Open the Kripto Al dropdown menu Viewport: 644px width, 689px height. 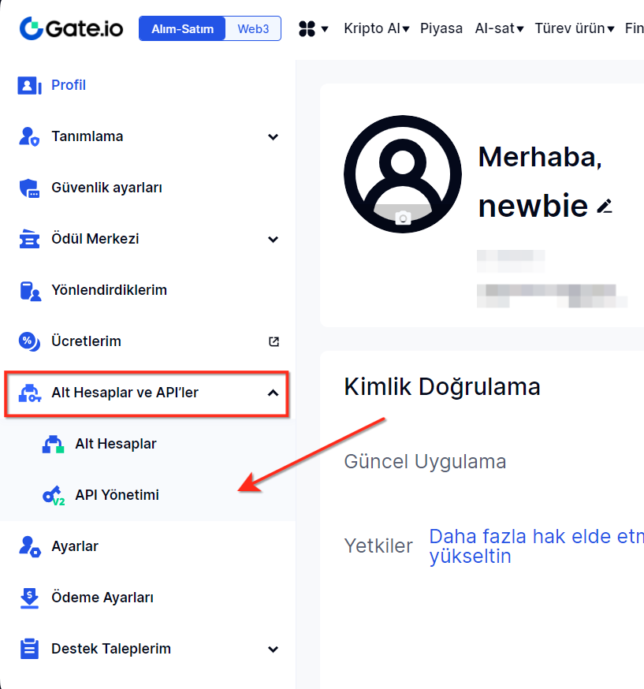pyautogui.click(x=376, y=29)
